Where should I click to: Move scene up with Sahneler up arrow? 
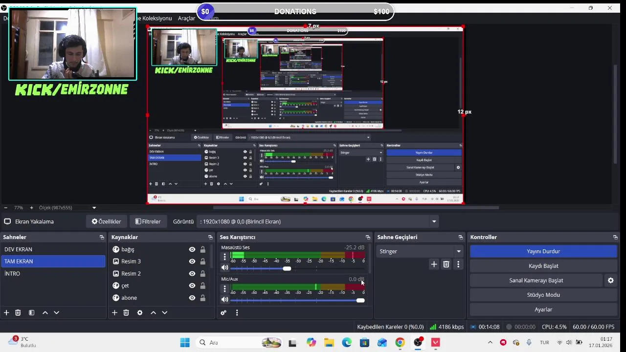coord(45,312)
